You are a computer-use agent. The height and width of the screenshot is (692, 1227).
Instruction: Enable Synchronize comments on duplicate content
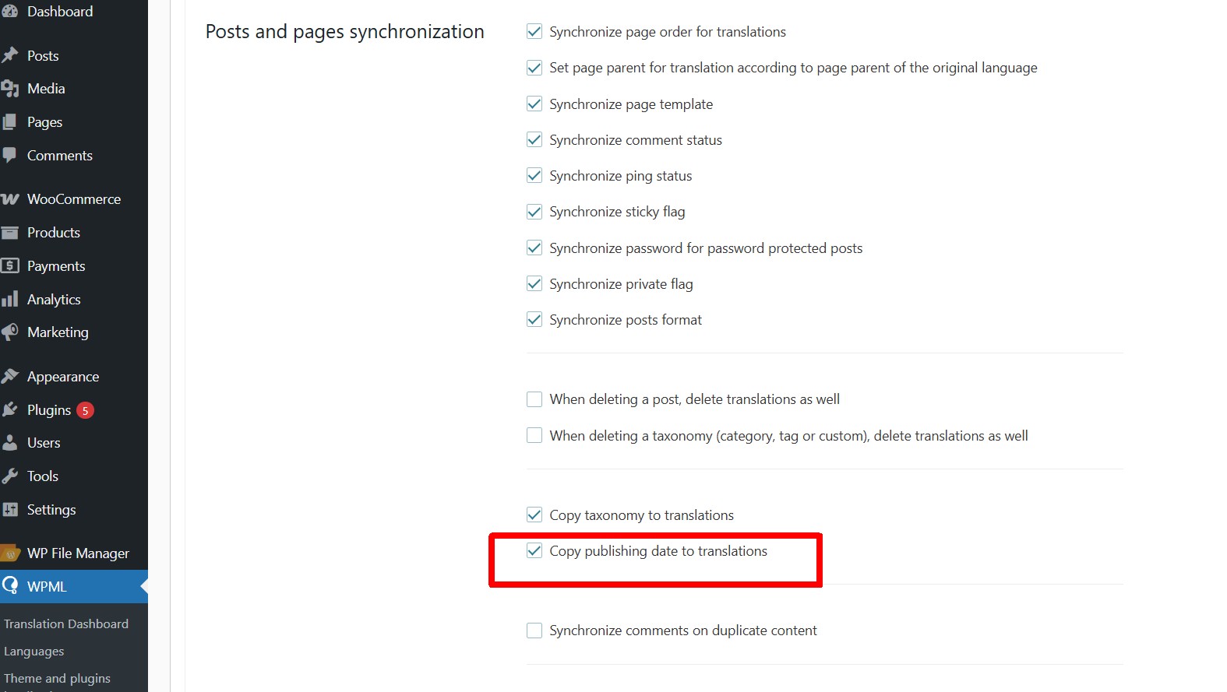pos(534,631)
